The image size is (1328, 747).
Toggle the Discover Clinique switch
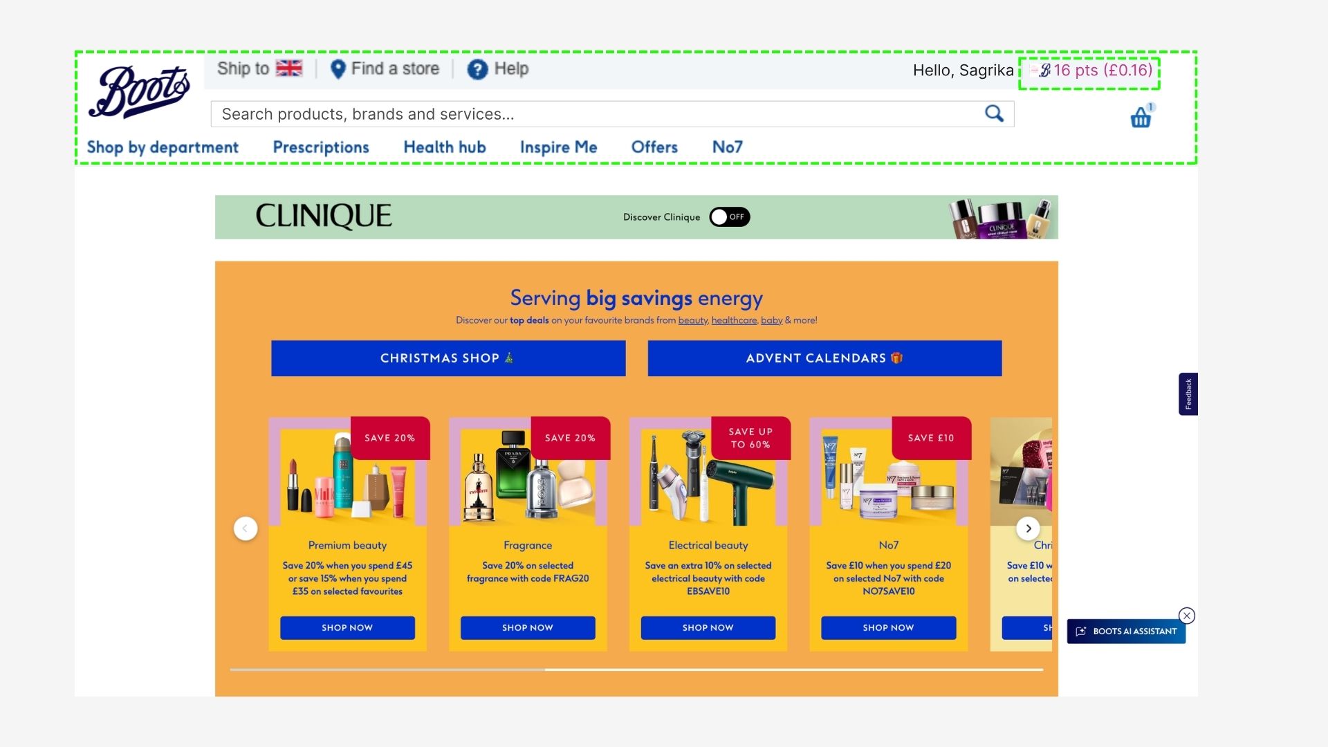[x=730, y=217]
